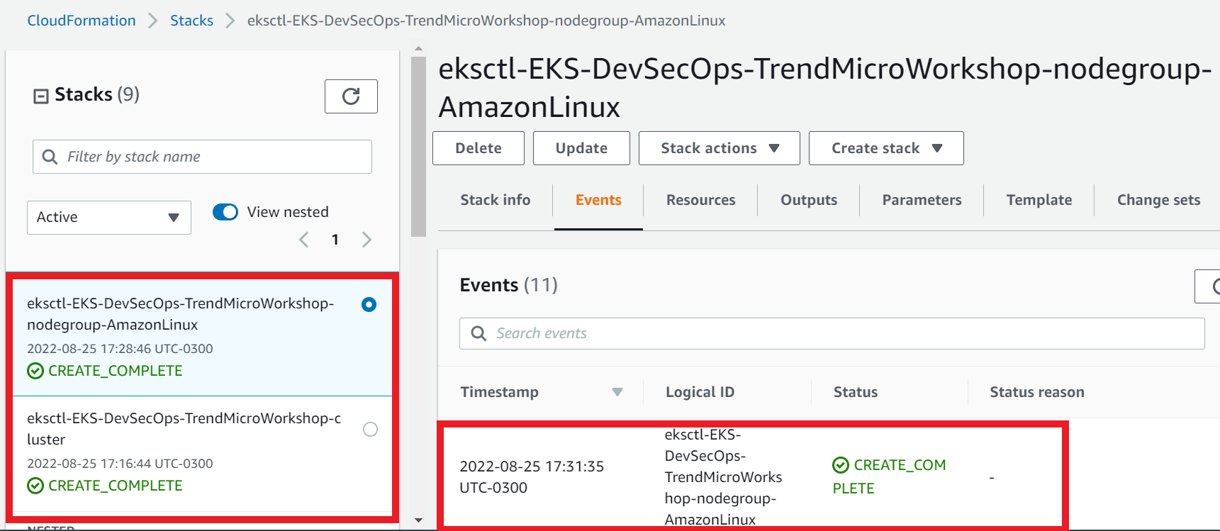Click the scrollbar down arrow
1220x531 pixels.
(x=418, y=520)
